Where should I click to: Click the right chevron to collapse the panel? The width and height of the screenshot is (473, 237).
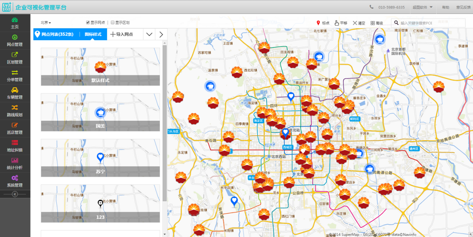click(161, 34)
